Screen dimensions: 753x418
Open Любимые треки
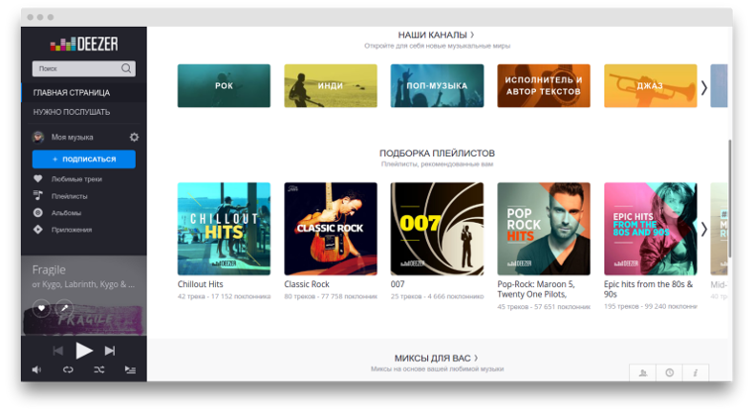click(x=77, y=179)
